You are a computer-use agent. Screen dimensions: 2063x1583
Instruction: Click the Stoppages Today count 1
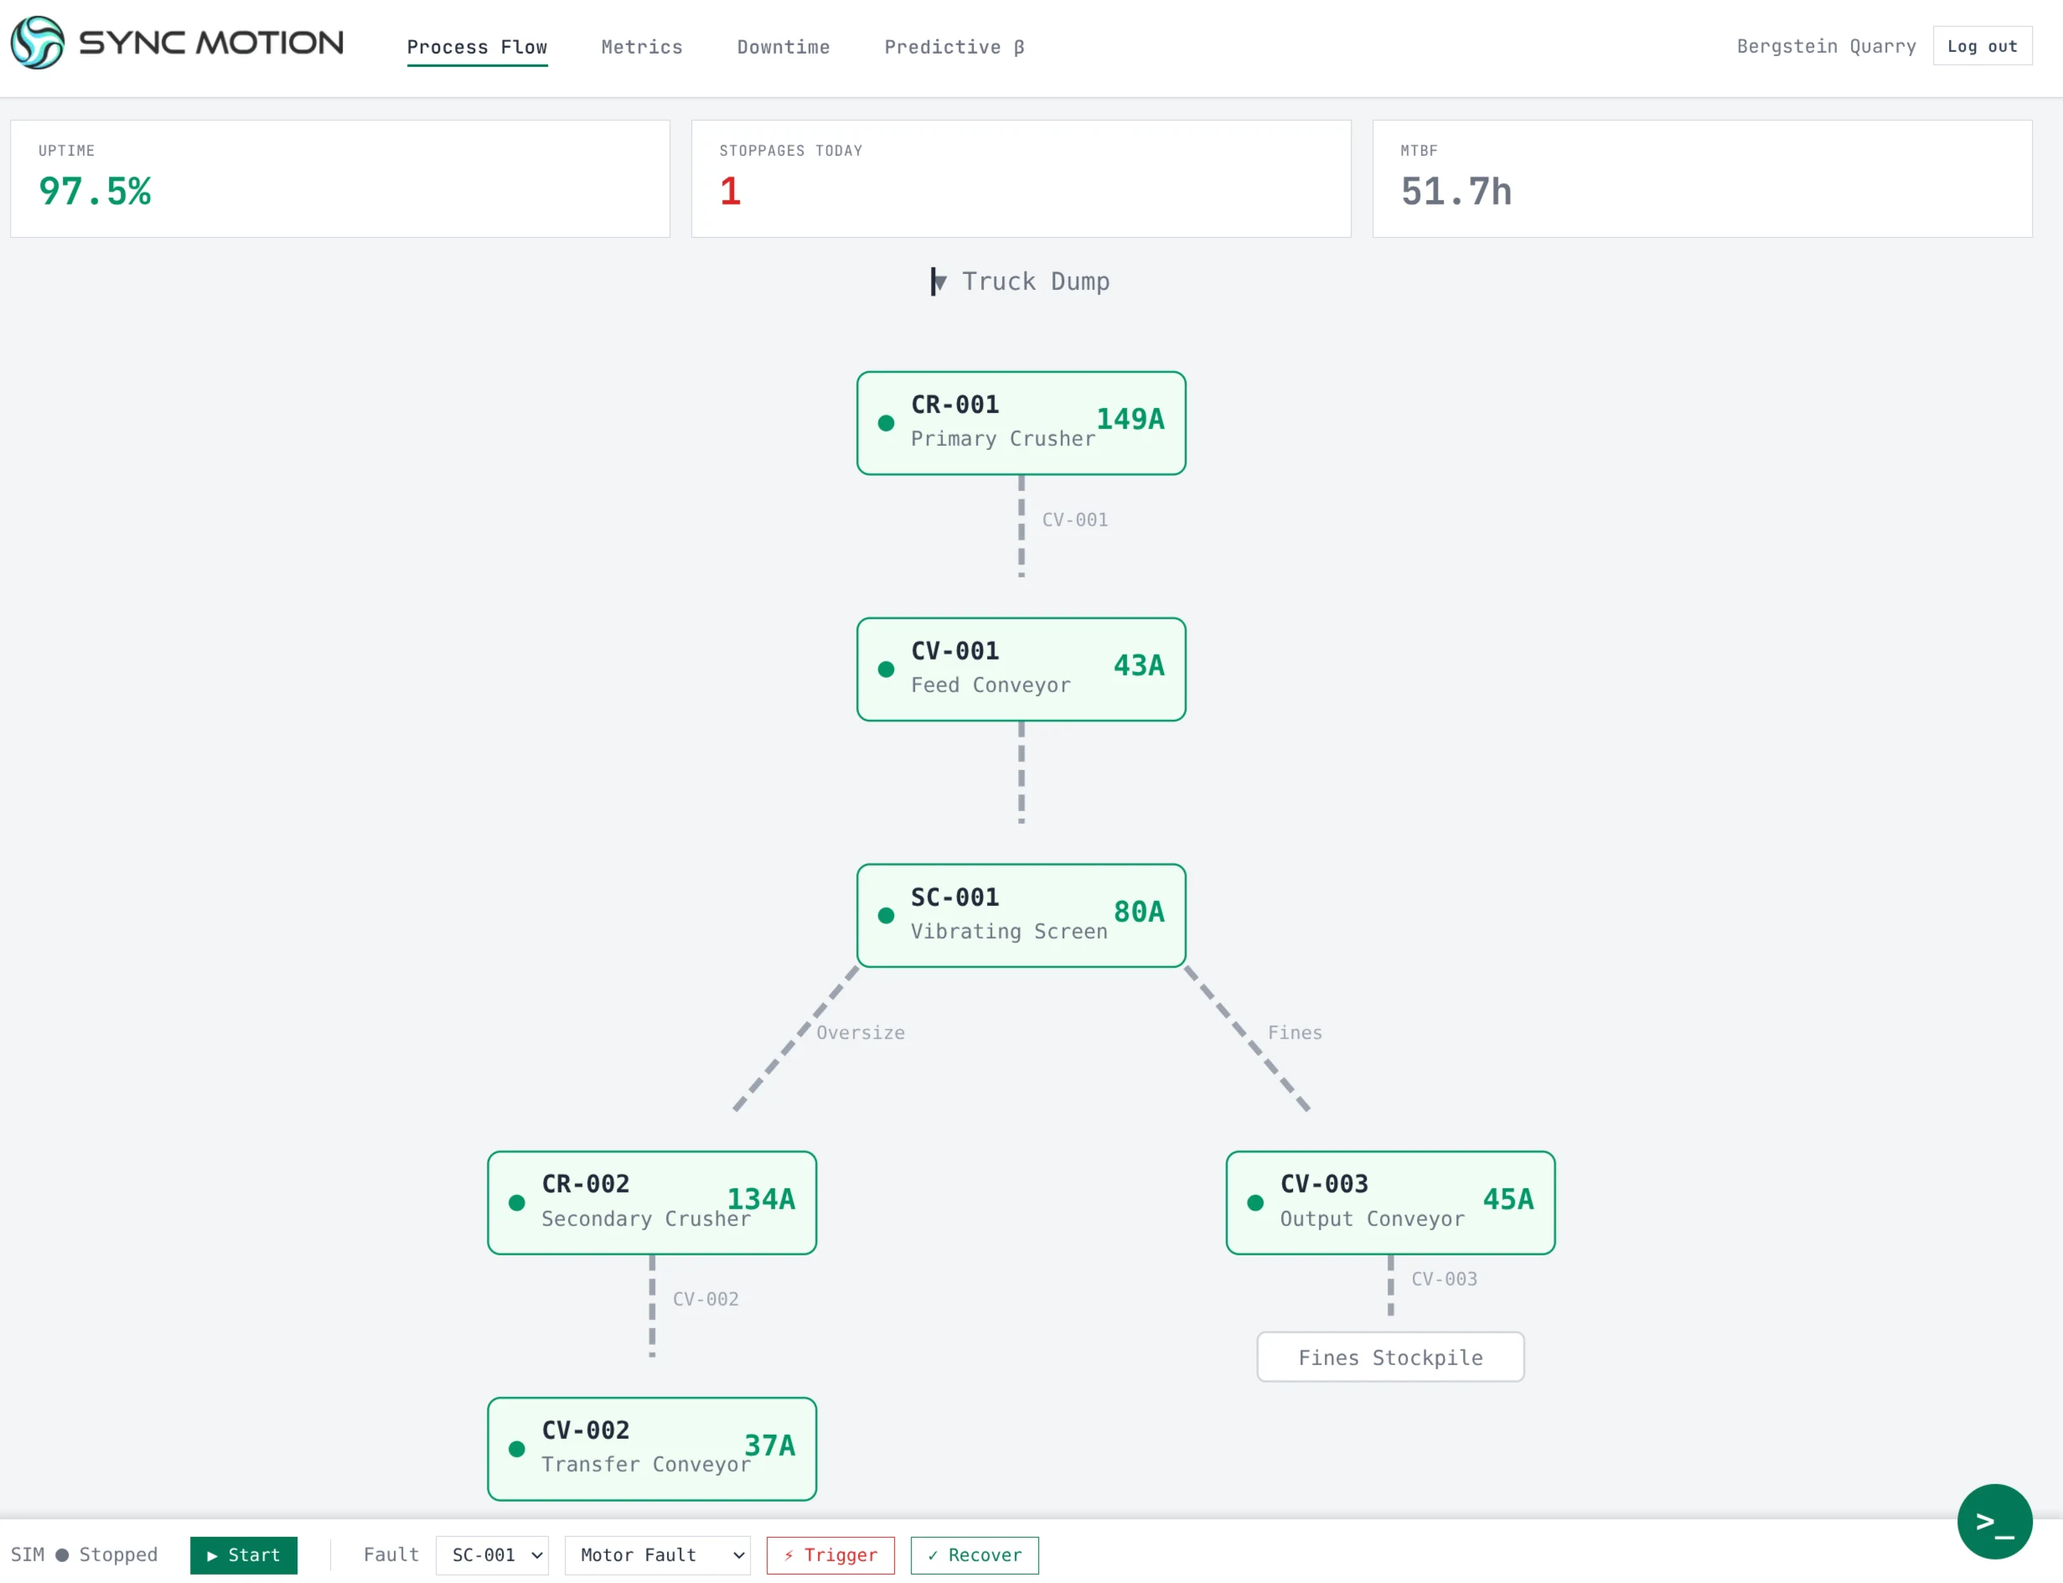730,191
